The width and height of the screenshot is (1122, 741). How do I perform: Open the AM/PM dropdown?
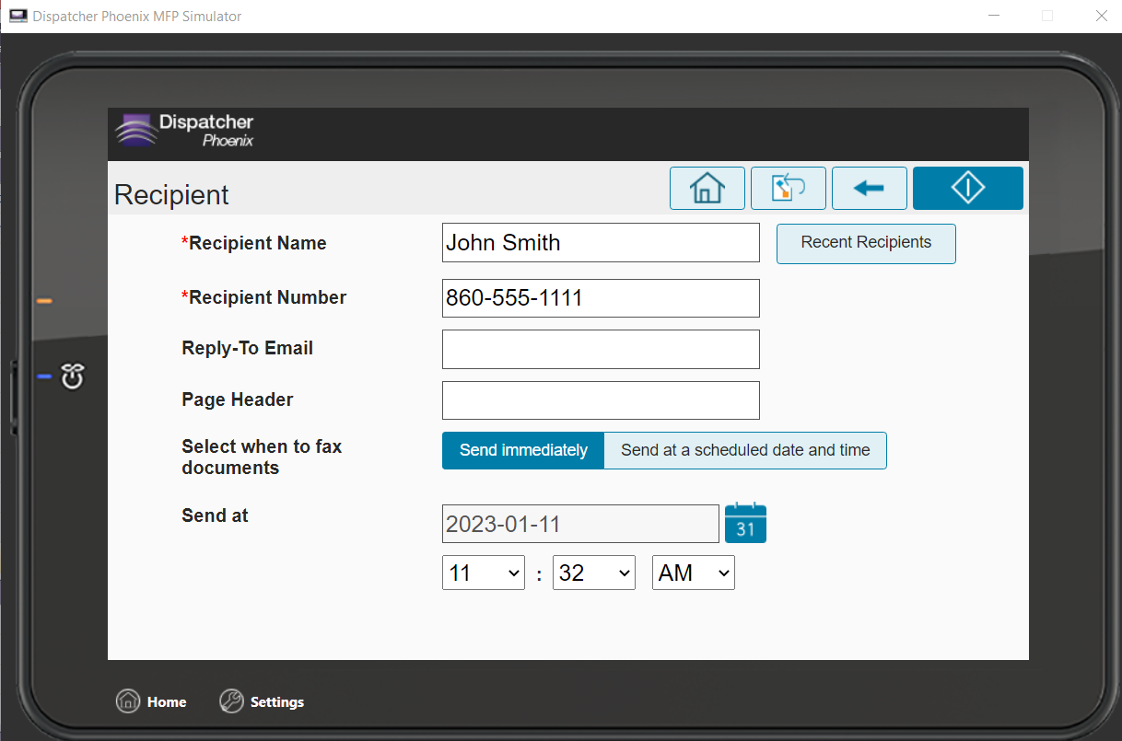[694, 573]
